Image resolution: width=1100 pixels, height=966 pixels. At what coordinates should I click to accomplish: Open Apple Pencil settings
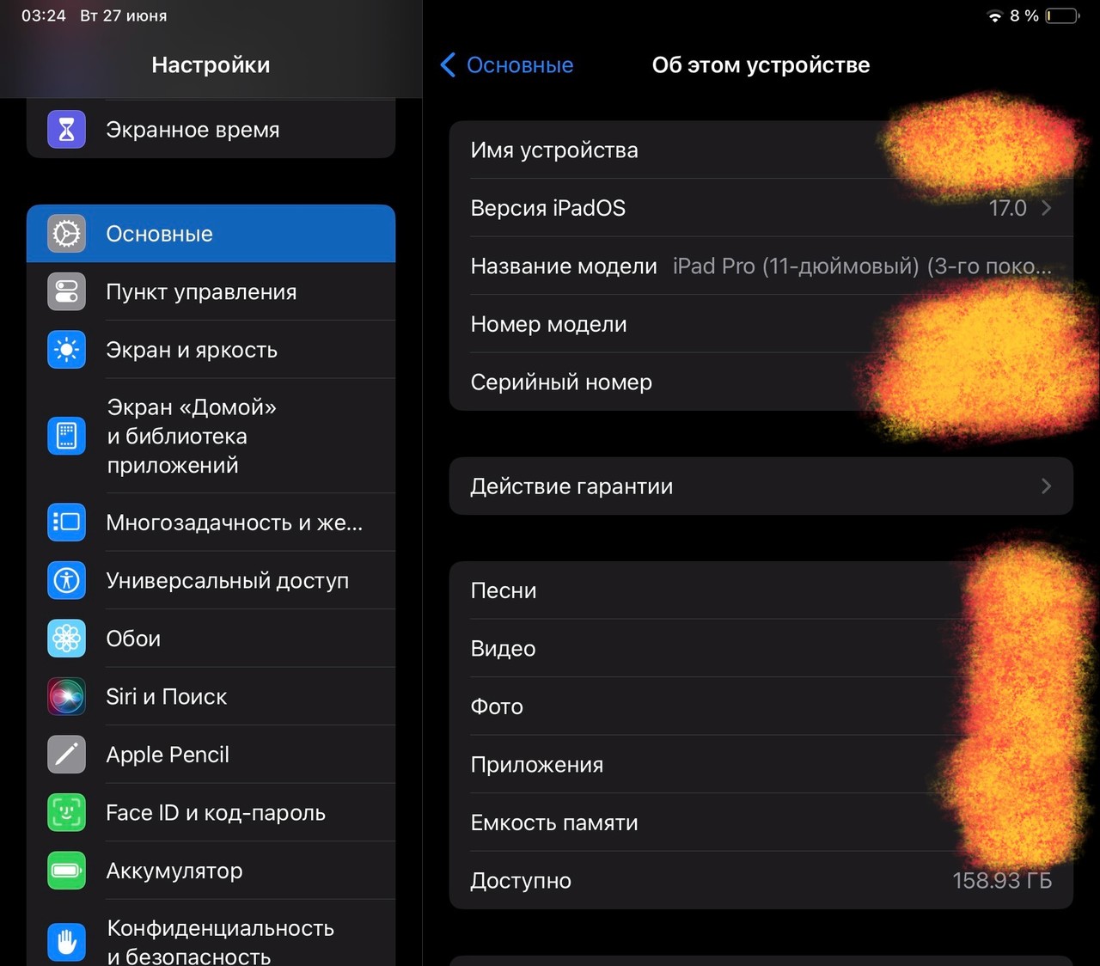211,755
